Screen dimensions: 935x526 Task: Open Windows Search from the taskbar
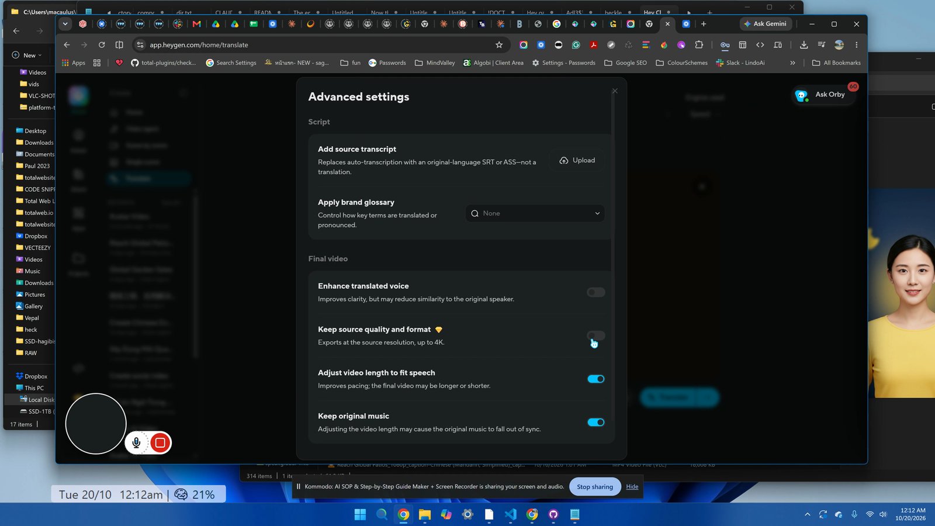coord(382,514)
